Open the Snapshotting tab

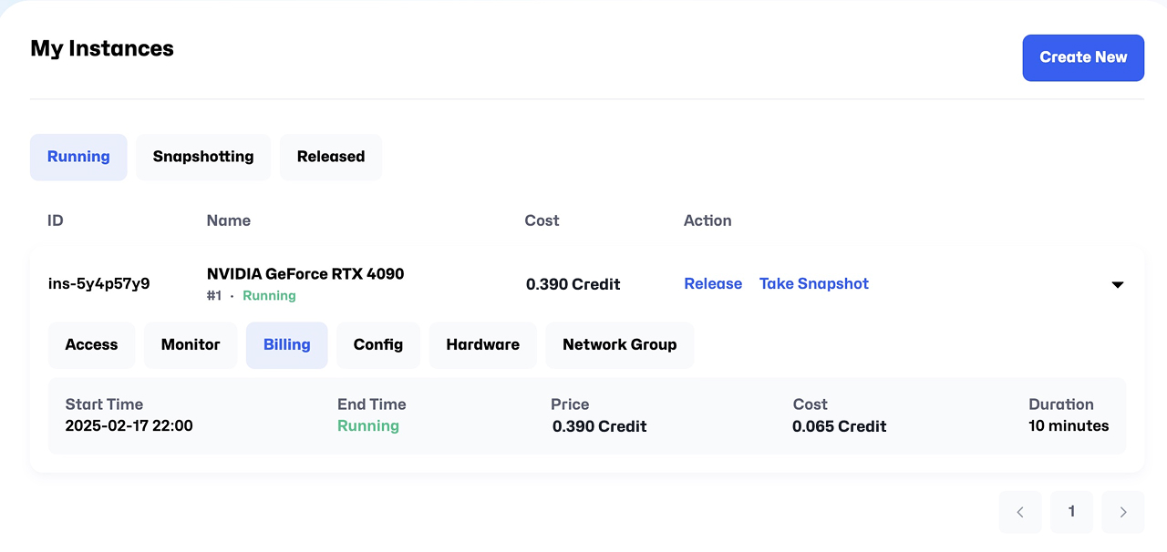click(203, 157)
